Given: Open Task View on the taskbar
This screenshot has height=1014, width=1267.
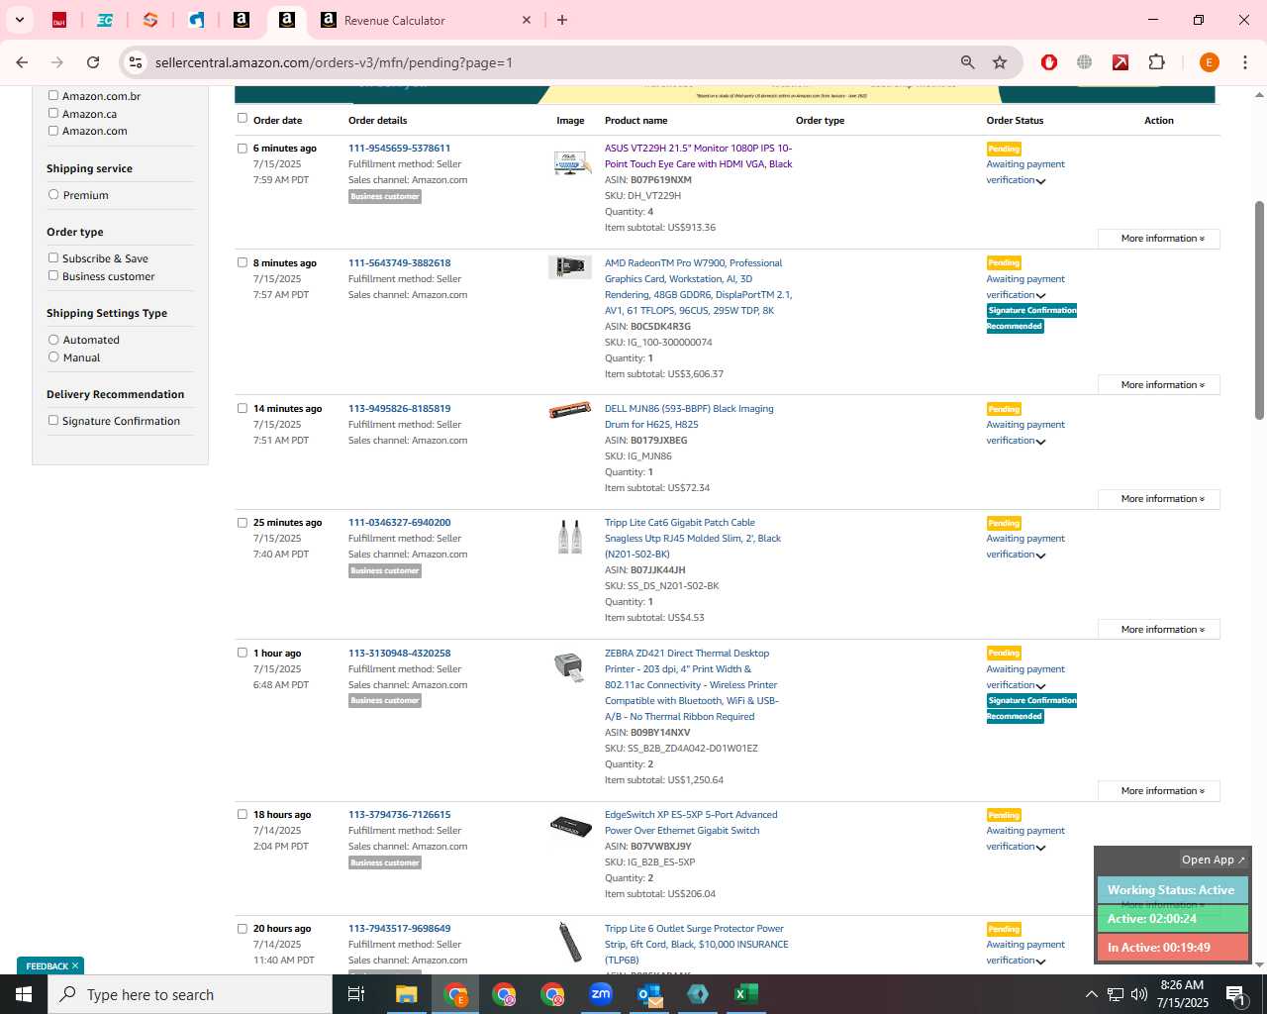Looking at the screenshot, I should pos(356,994).
